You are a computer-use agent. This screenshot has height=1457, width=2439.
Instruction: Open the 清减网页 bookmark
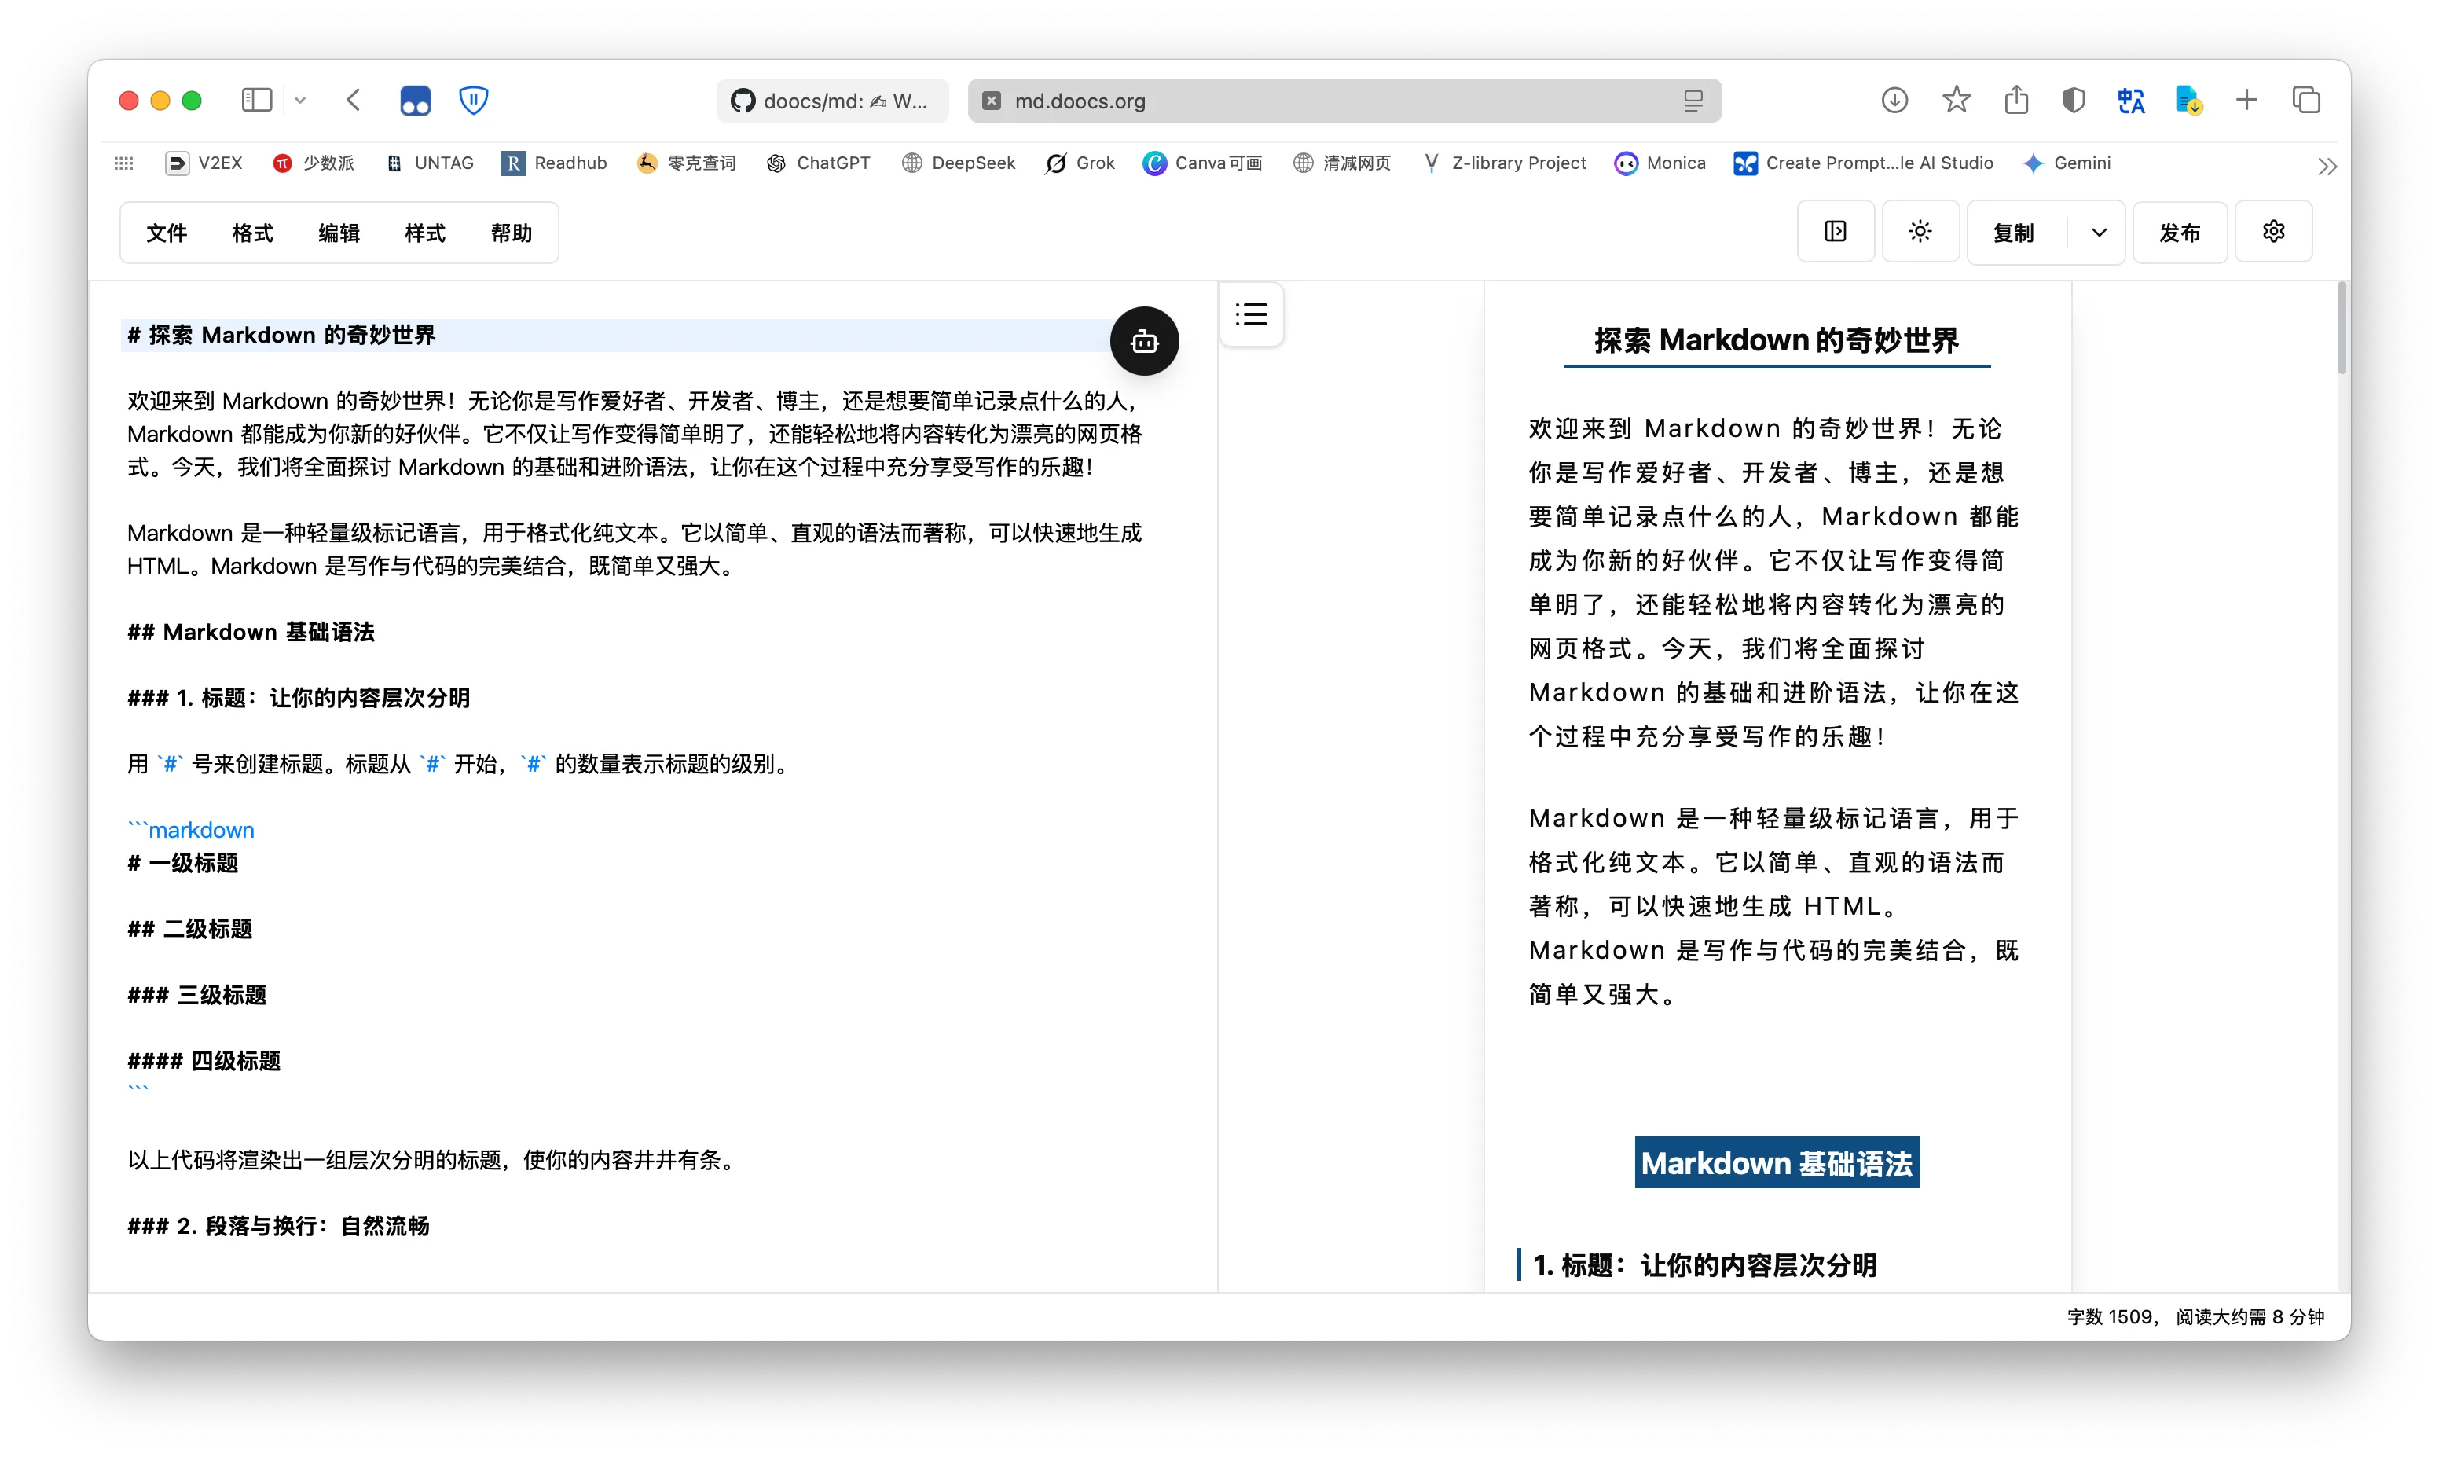[x=1342, y=163]
